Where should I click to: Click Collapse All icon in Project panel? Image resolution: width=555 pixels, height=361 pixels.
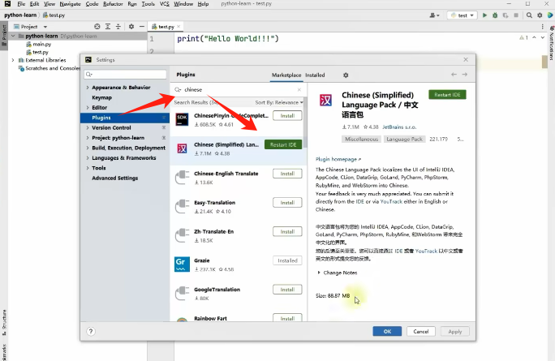point(118,27)
